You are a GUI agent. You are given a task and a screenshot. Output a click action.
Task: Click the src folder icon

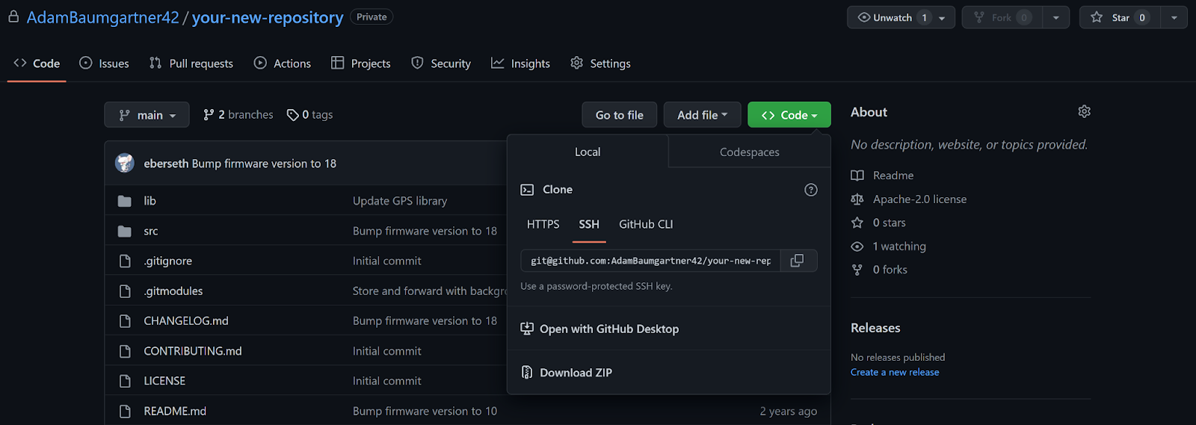125,231
